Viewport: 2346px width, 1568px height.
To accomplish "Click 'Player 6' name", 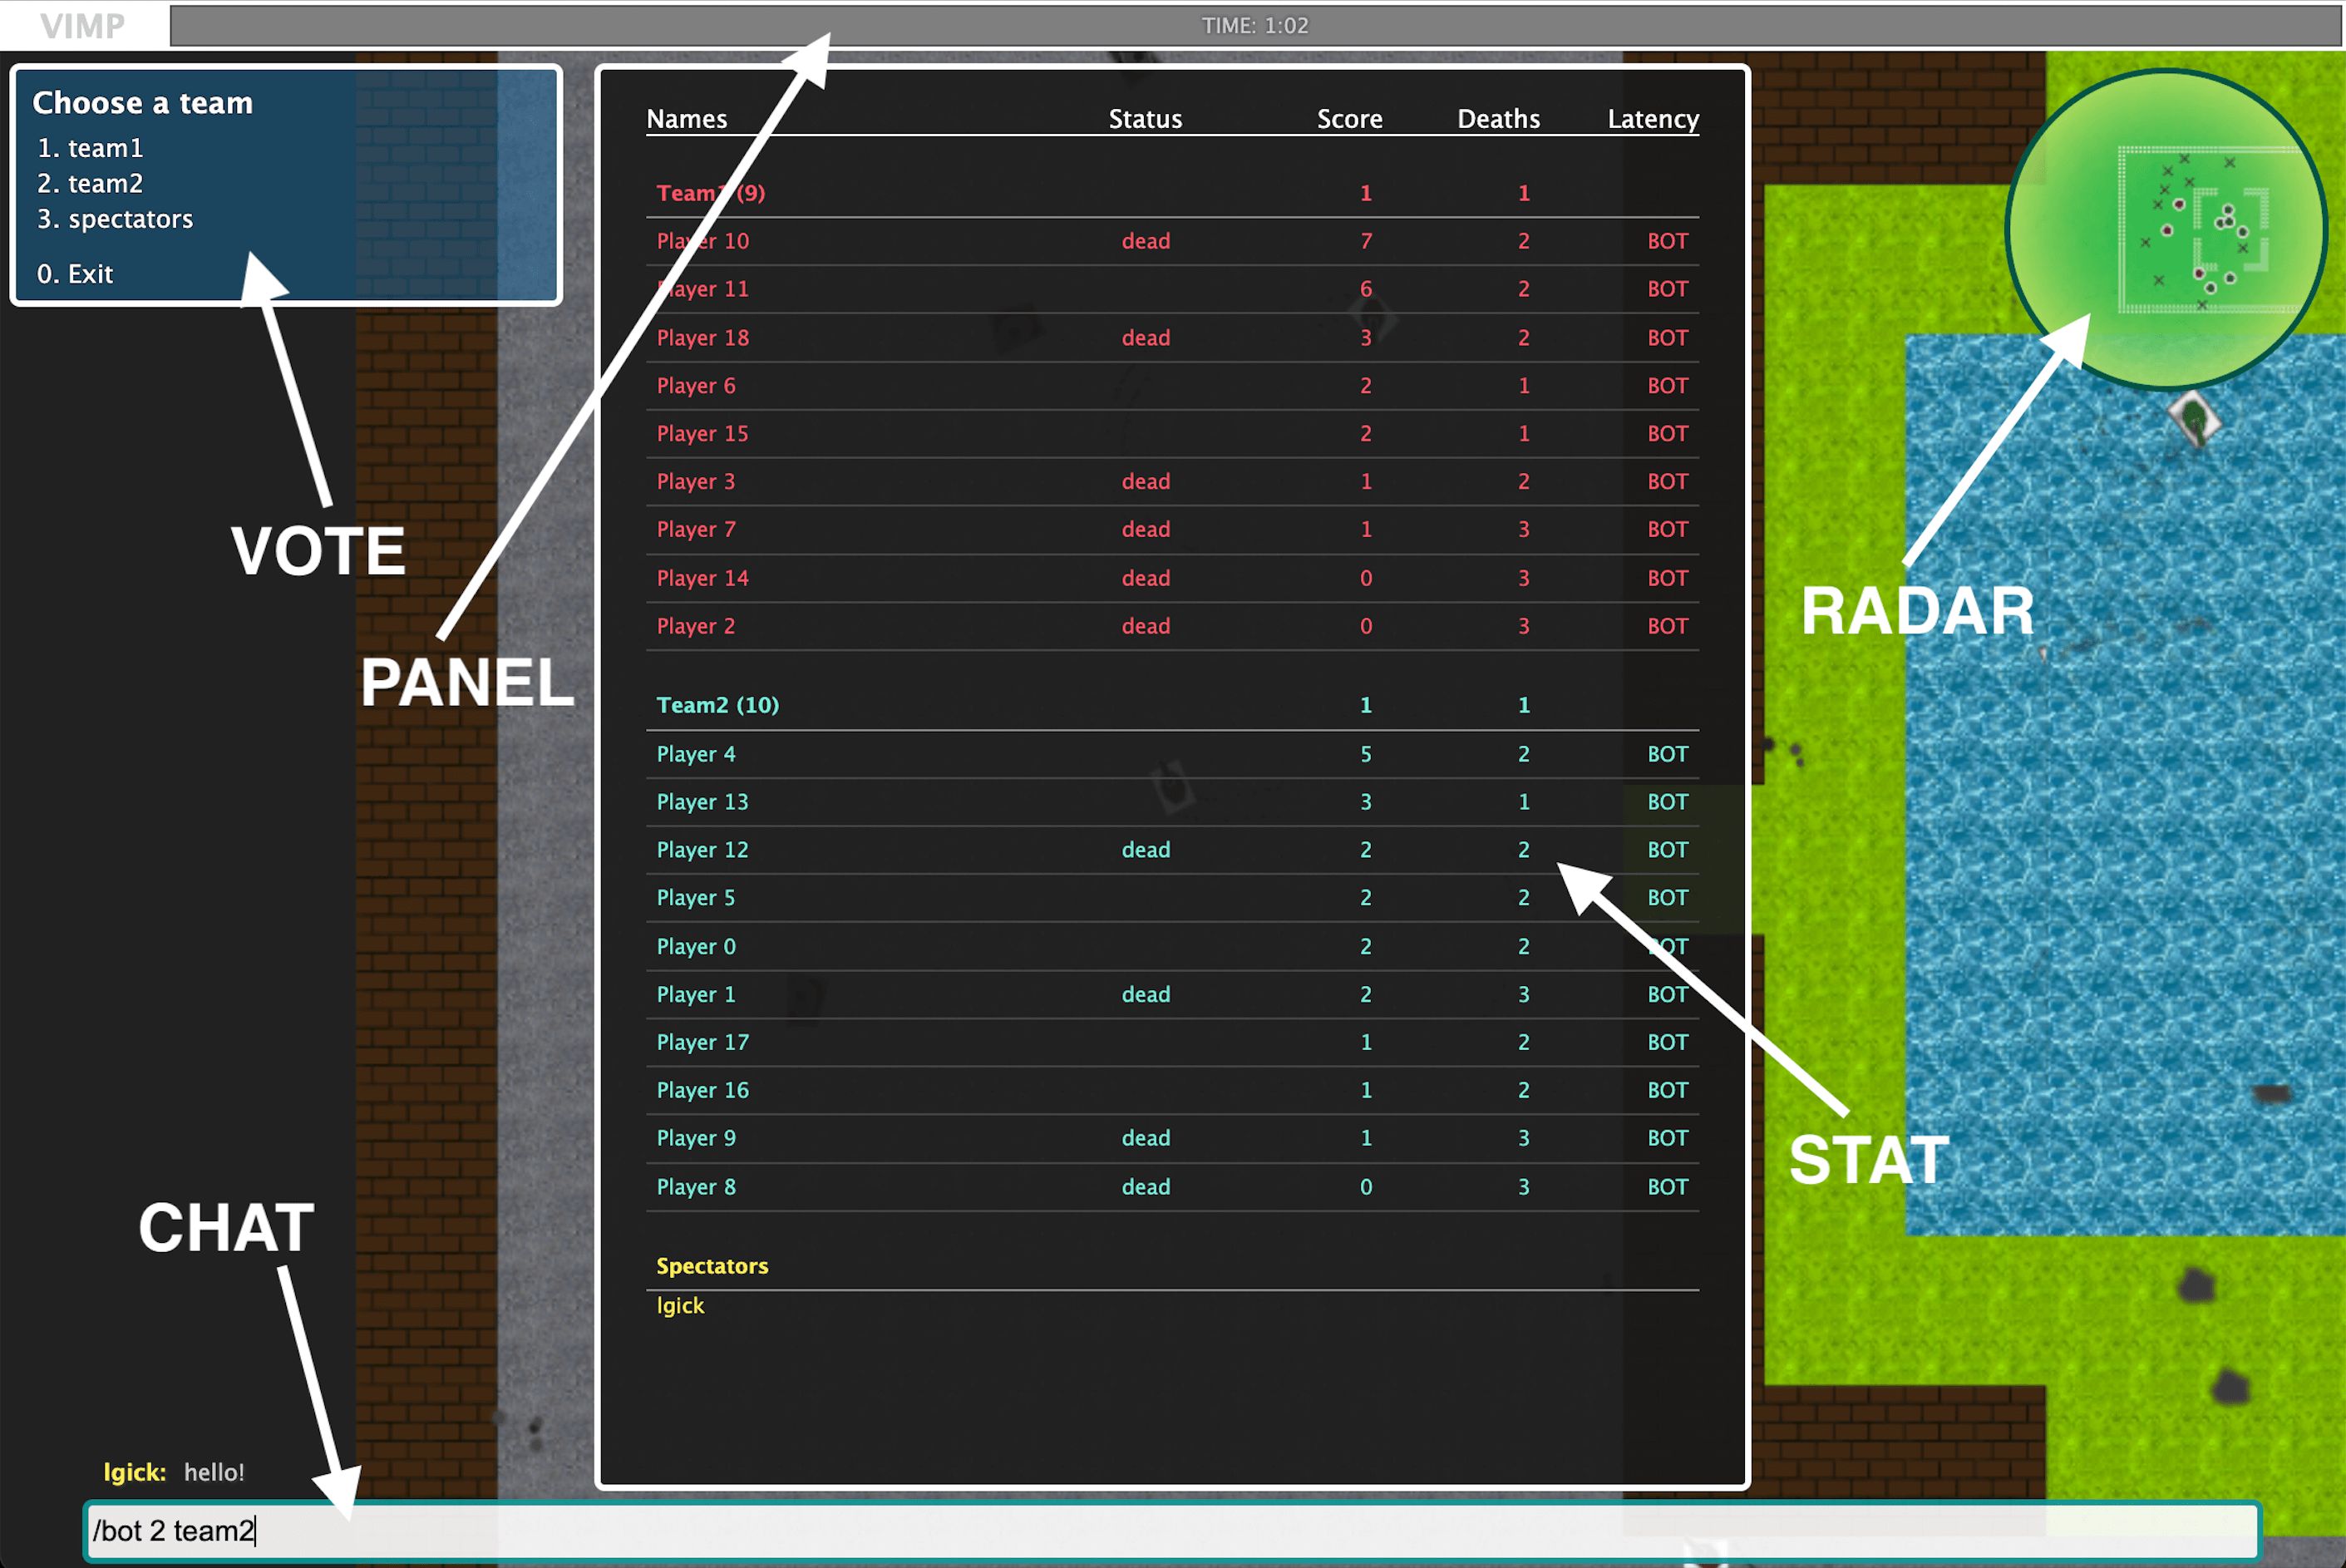I will click(x=696, y=386).
